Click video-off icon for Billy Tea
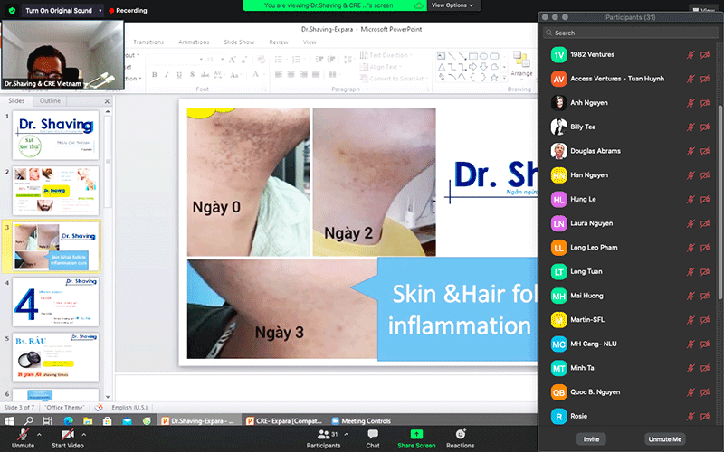 click(x=705, y=127)
